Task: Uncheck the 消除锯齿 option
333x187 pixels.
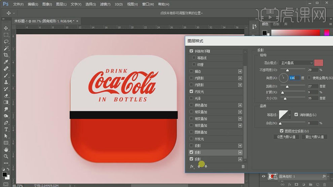Action: click(x=296, y=115)
